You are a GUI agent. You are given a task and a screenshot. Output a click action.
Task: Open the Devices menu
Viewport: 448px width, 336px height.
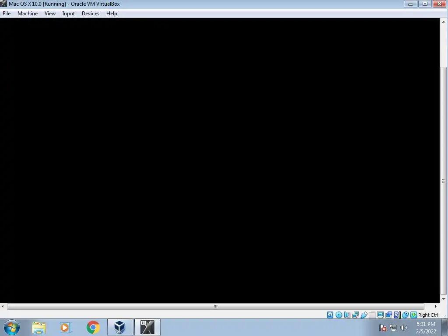pos(90,14)
